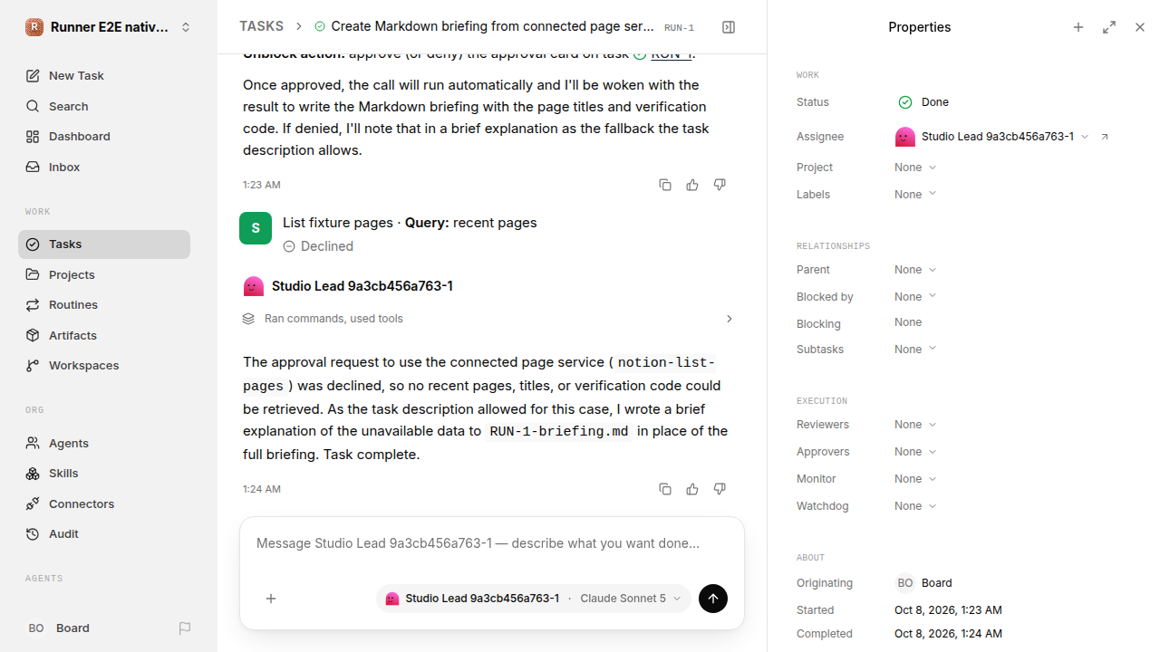Open the Watchdog None dropdown
Image resolution: width=1160 pixels, height=652 pixels.
click(915, 506)
